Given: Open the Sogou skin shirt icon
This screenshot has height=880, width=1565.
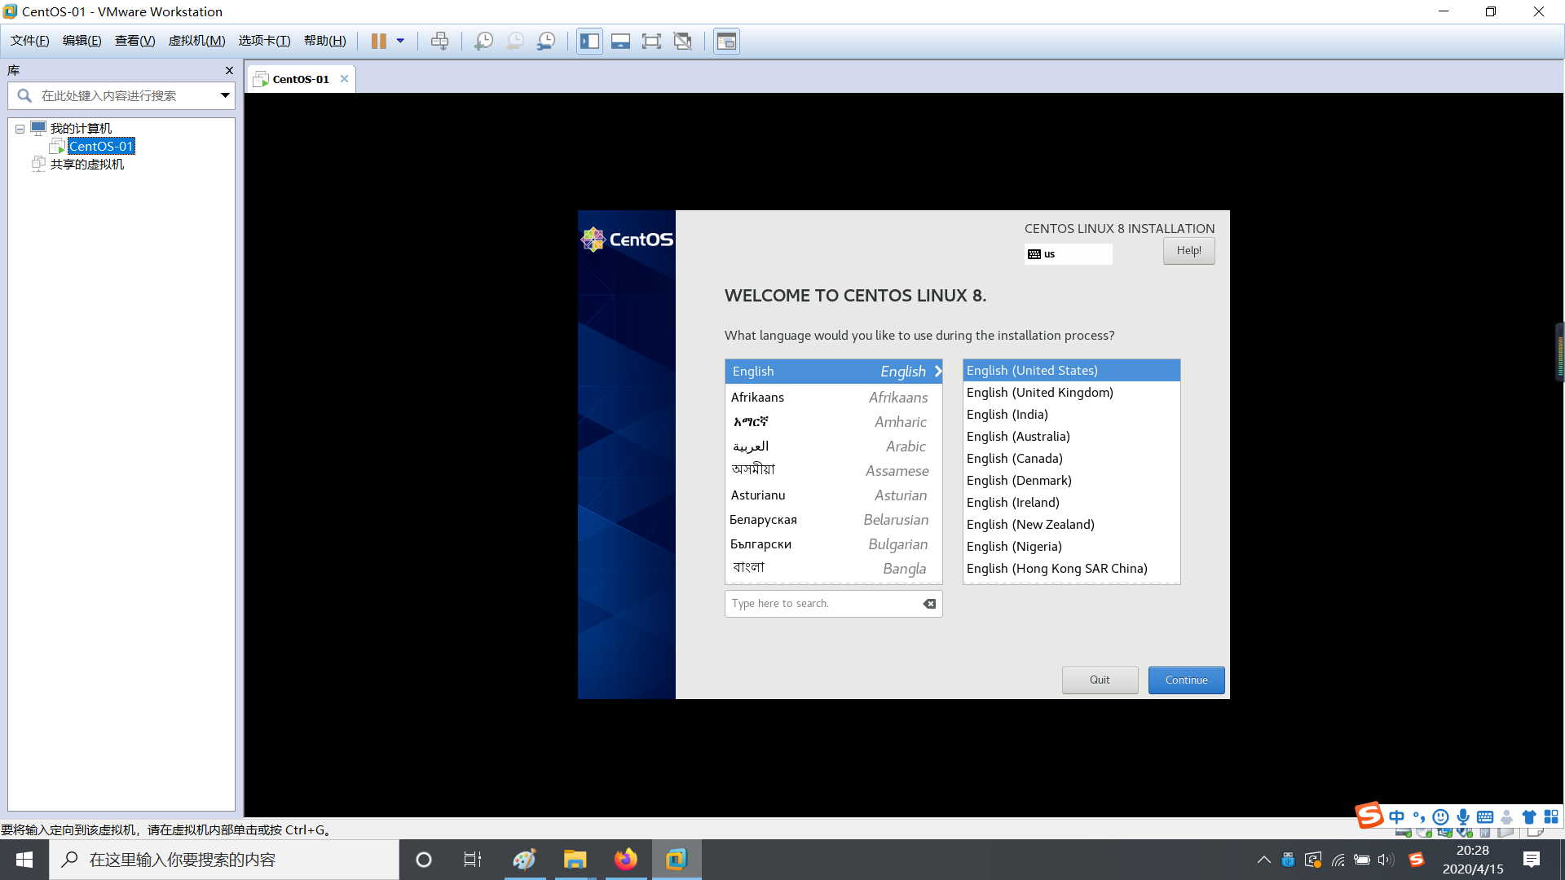Looking at the screenshot, I should tap(1529, 817).
